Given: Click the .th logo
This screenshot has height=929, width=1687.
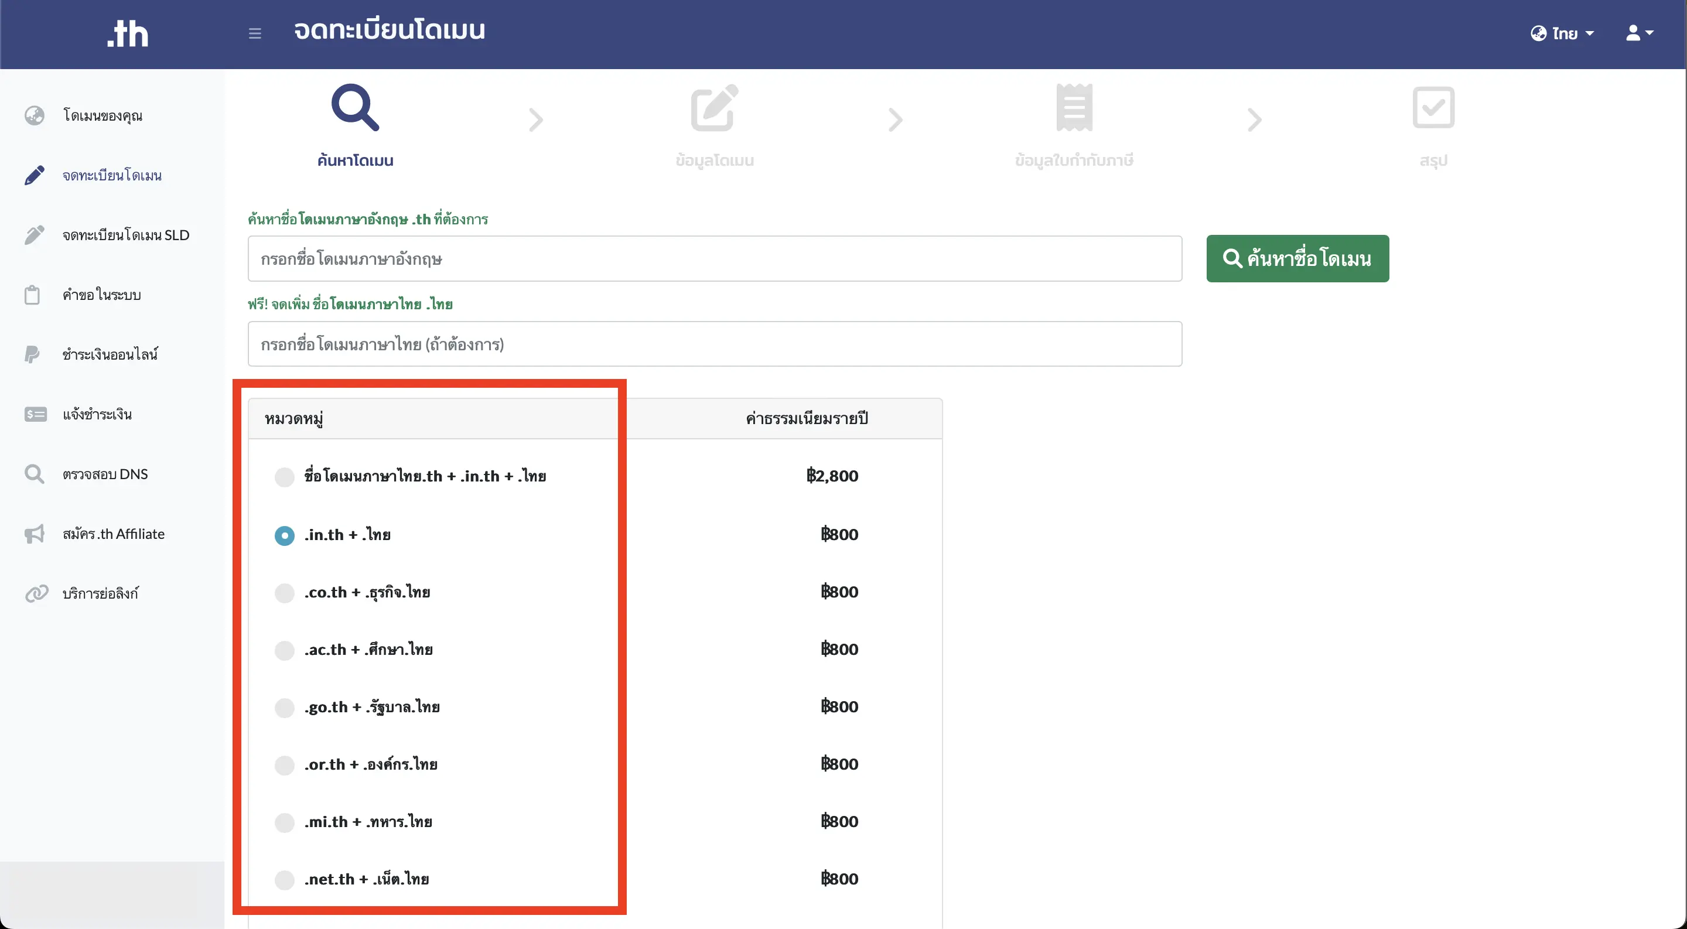Looking at the screenshot, I should coord(128,33).
